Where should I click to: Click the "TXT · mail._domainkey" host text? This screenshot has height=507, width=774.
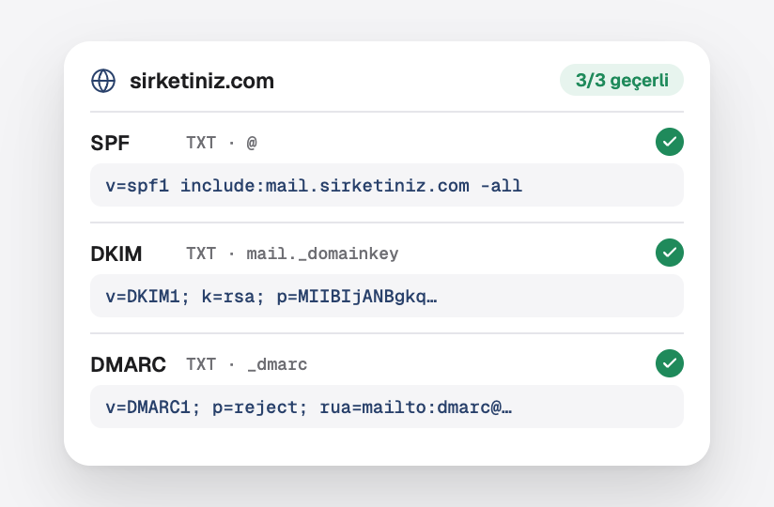click(x=292, y=253)
